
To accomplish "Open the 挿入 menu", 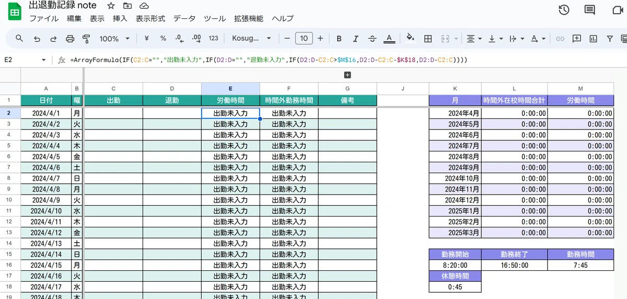I will (120, 18).
